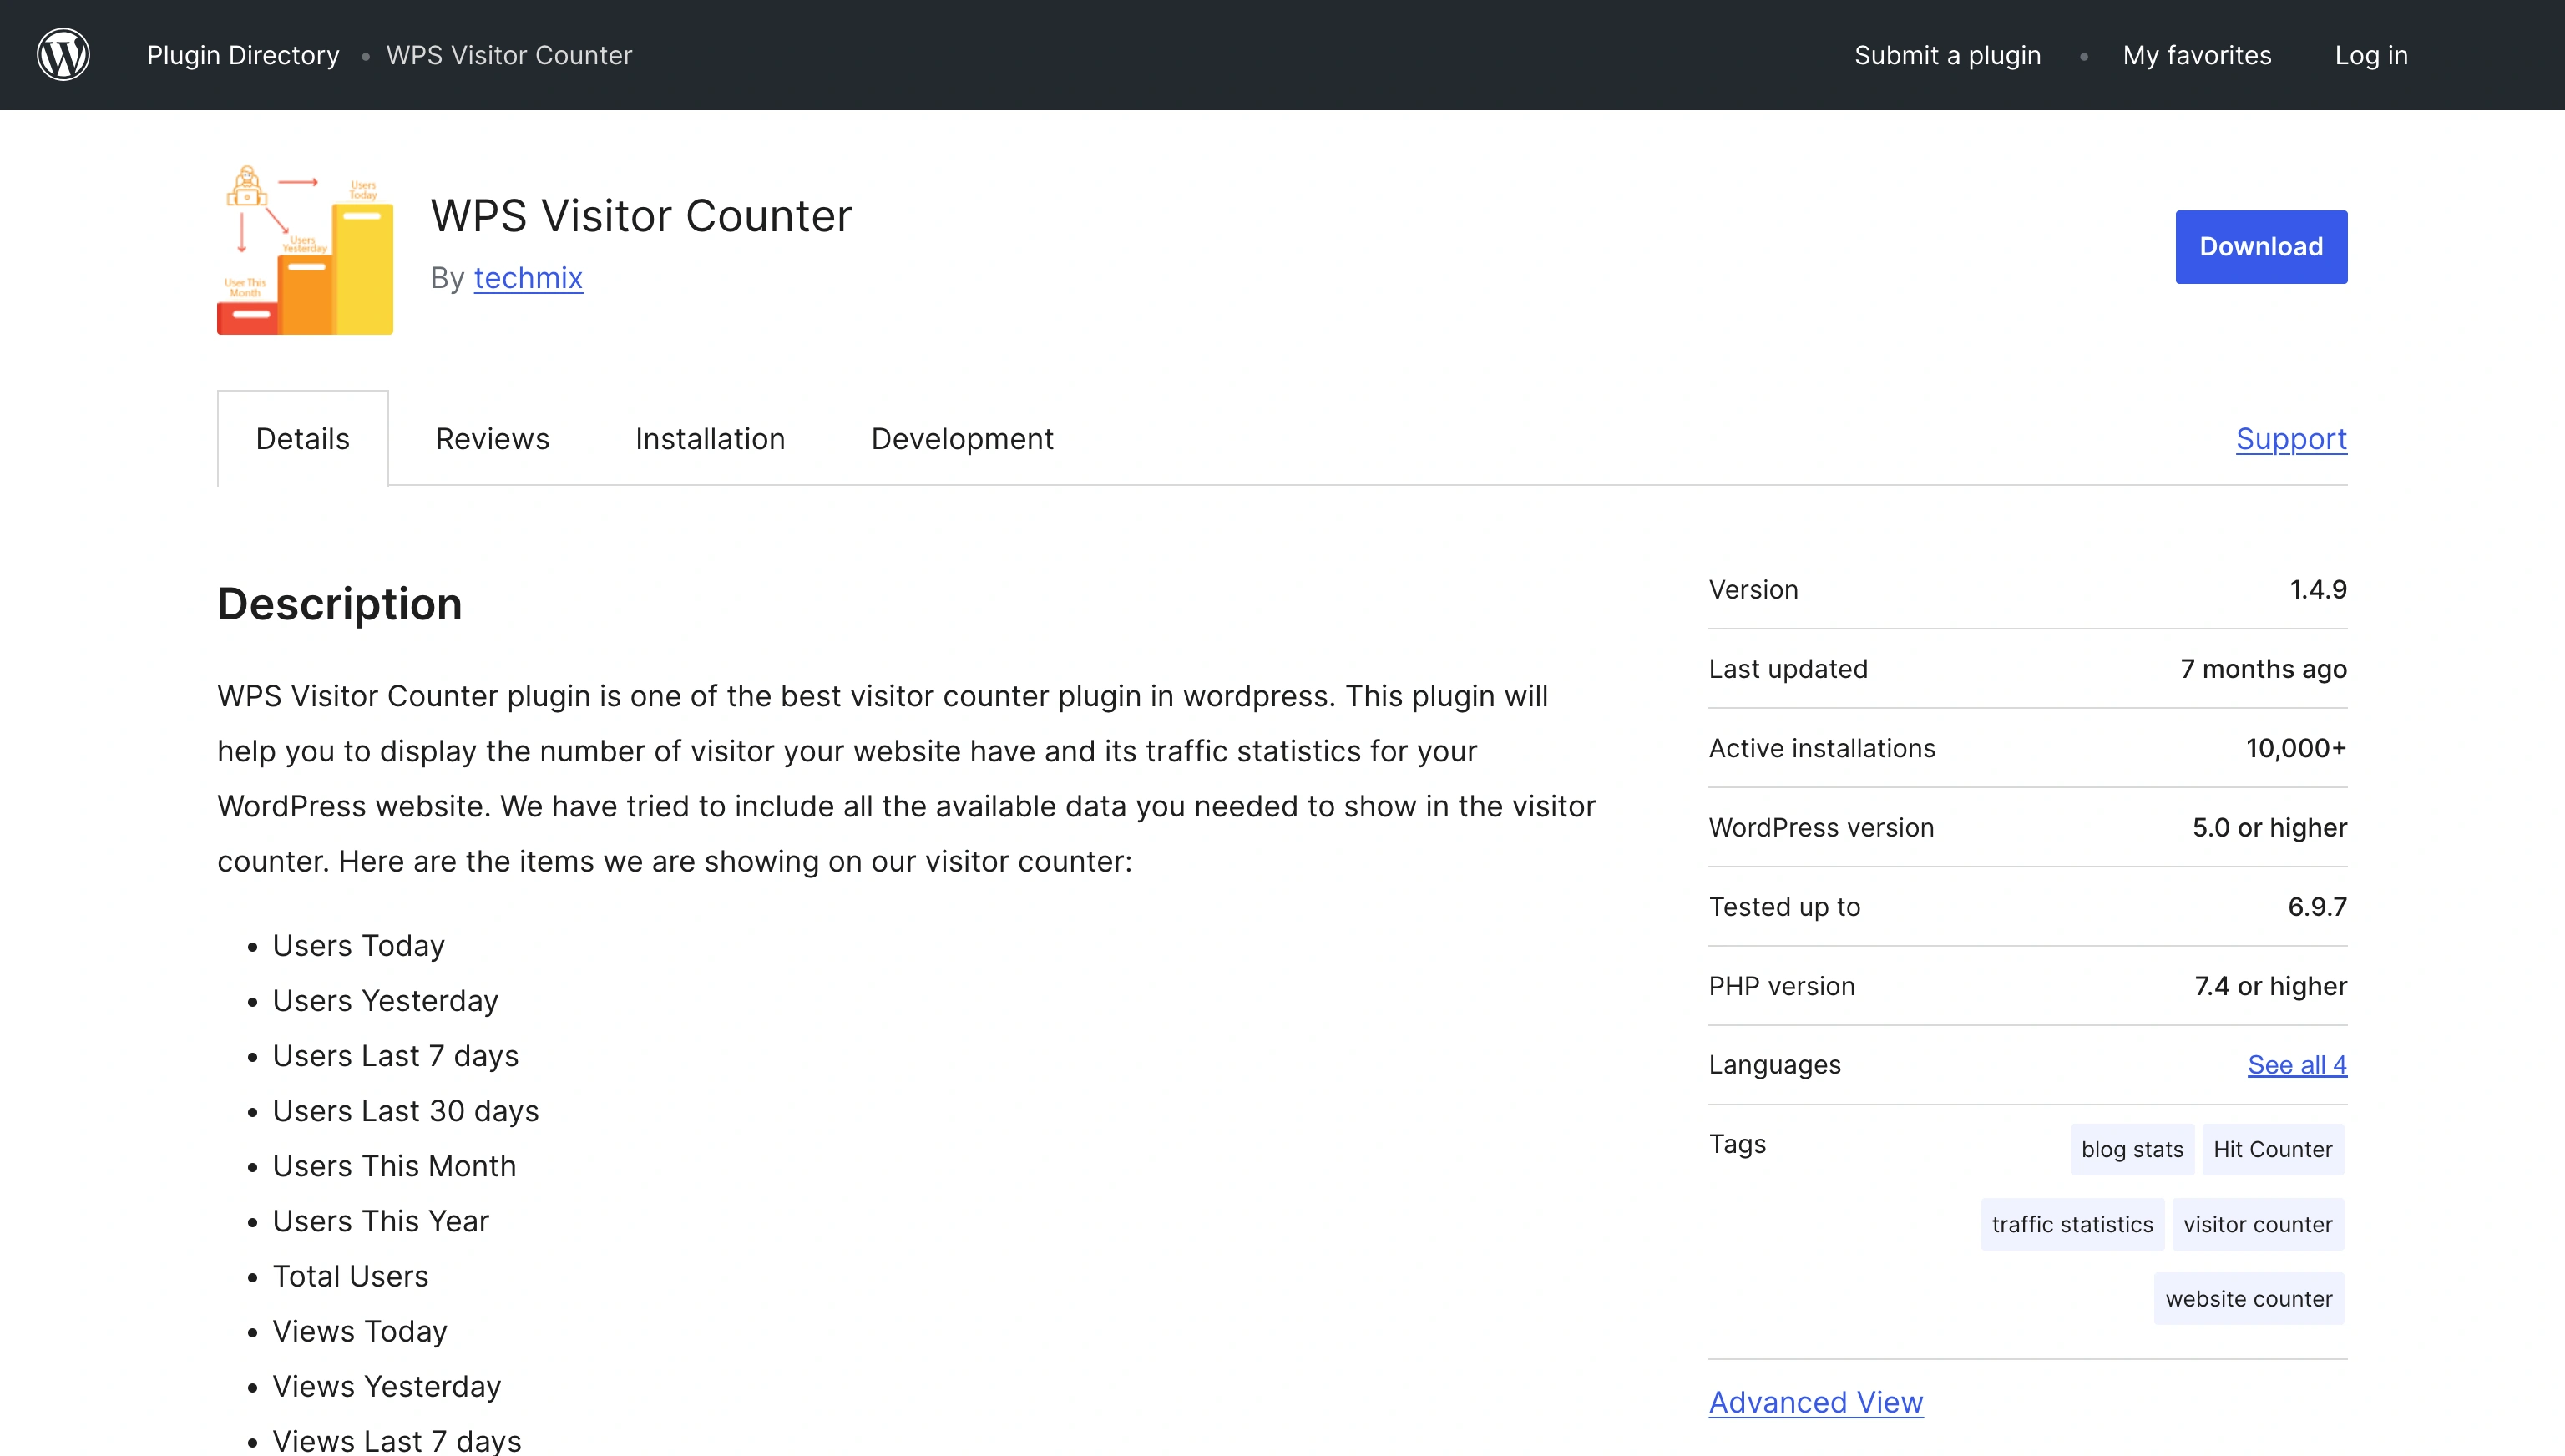Click tested up to value 6.9.7

(x=2317, y=906)
